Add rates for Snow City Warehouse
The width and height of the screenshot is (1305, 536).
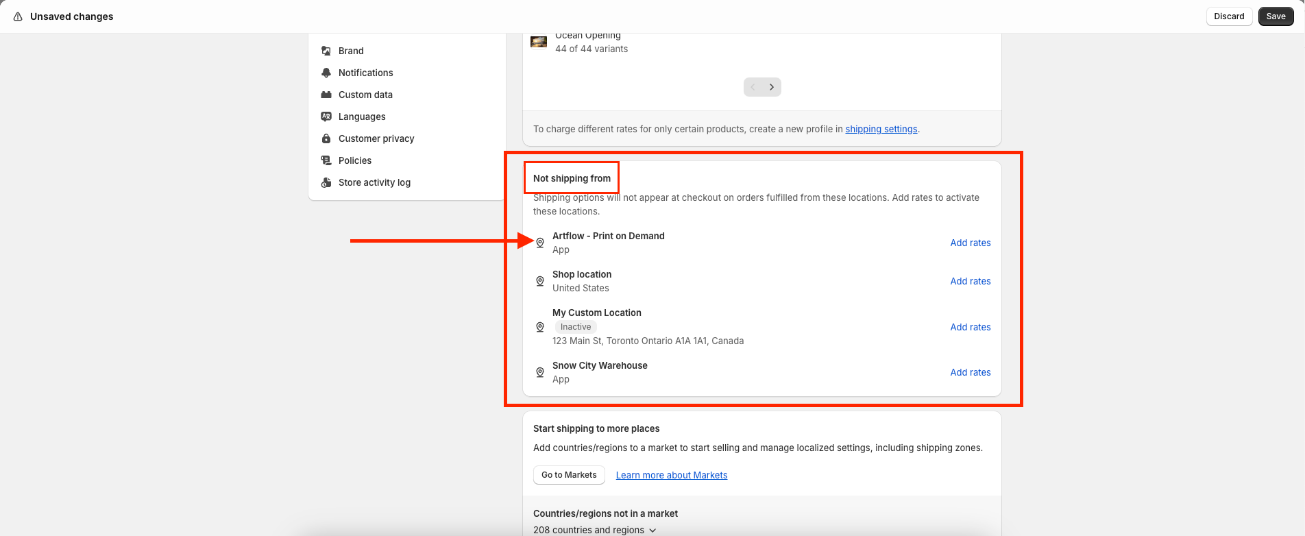click(970, 372)
